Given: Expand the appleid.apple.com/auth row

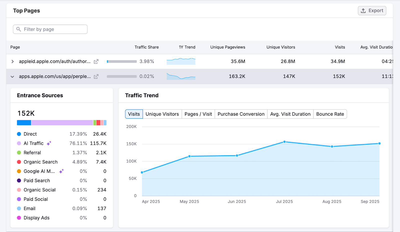Looking at the screenshot, I should click(x=12, y=61).
